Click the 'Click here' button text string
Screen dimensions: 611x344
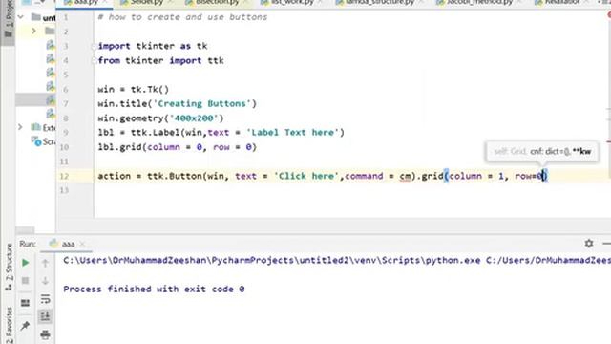coord(306,176)
